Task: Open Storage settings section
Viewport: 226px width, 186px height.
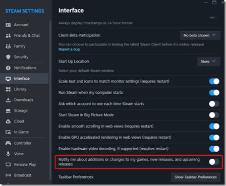Action: tap(24, 111)
